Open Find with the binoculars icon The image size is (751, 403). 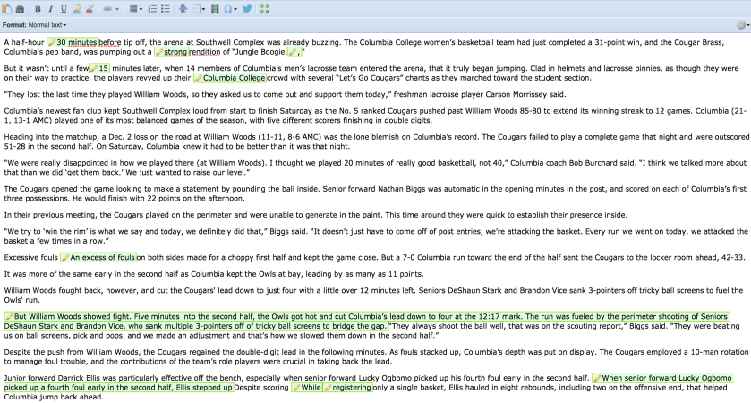(x=20, y=9)
